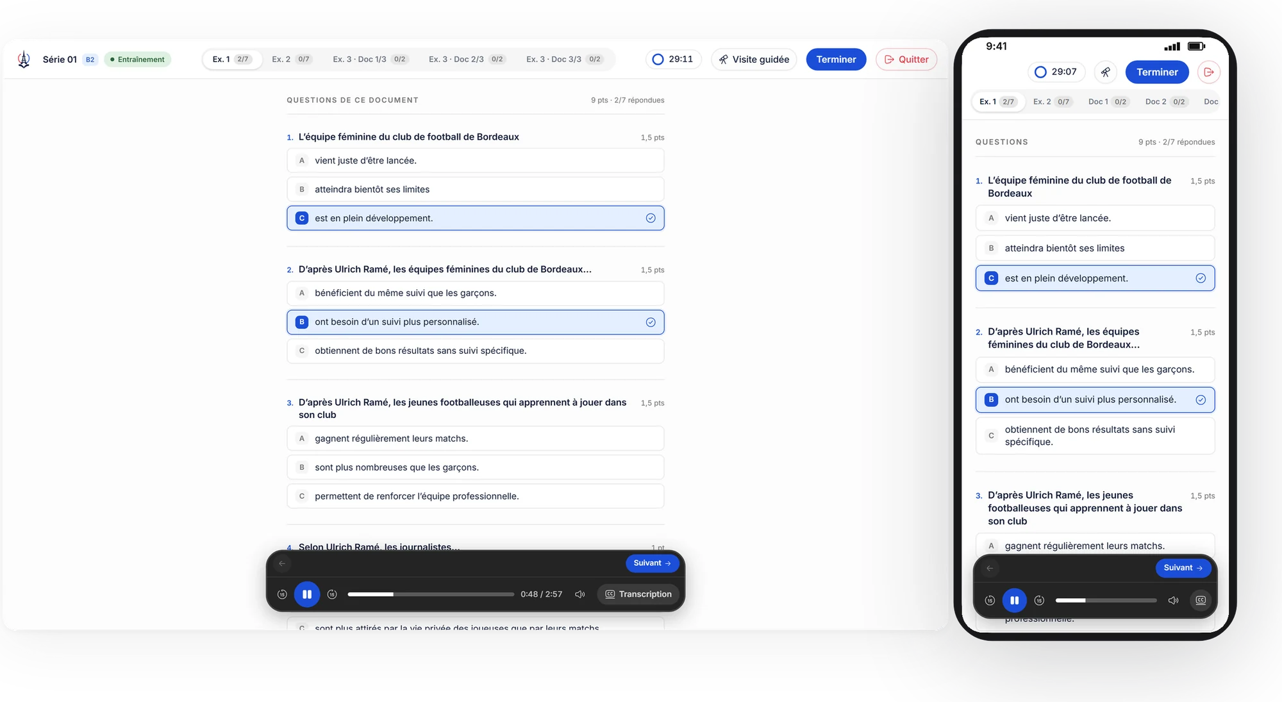Image resolution: width=1282 pixels, height=702 pixels.
Task: Select phone answer 'bénéficient du même suivi'
Action: click(1095, 369)
